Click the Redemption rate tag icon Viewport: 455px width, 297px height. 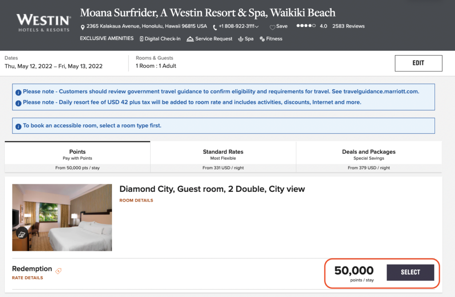[x=59, y=270]
